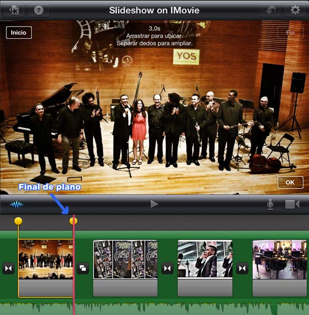Open the cross-dissolve transition after the concert clip

point(83,268)
